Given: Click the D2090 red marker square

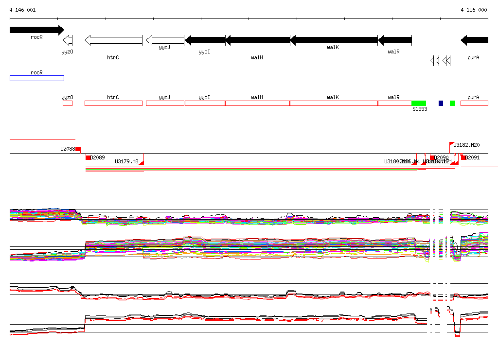Looking at the screenshot, I should tap(432, 157).
